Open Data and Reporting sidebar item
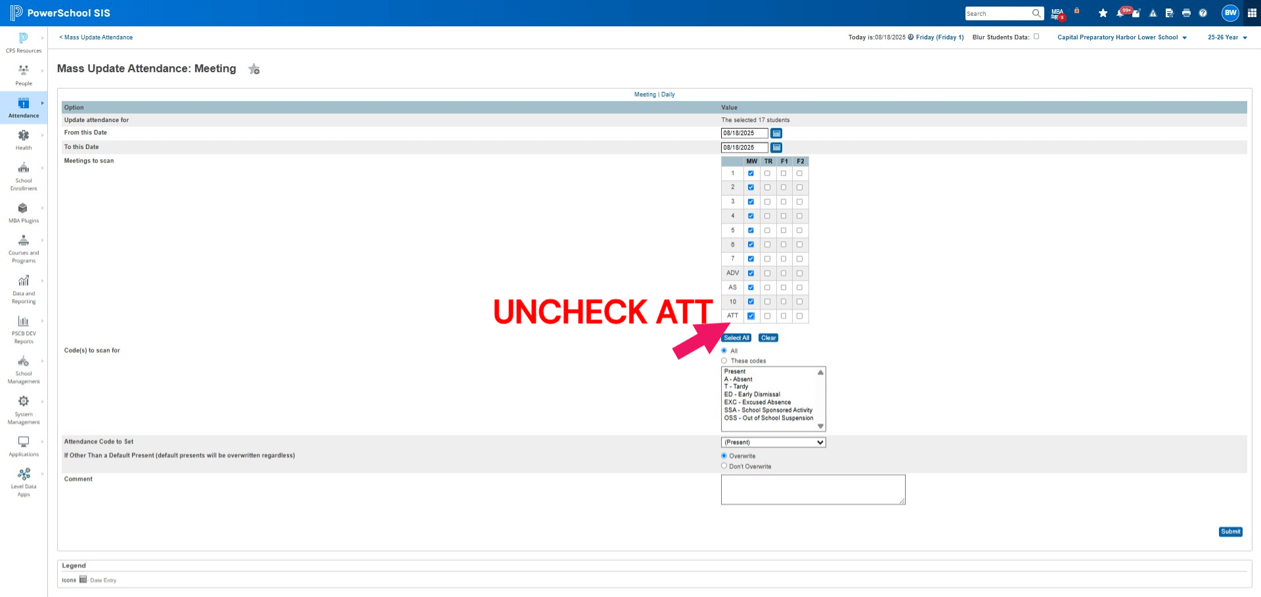1261x597 pixels. 24,289
